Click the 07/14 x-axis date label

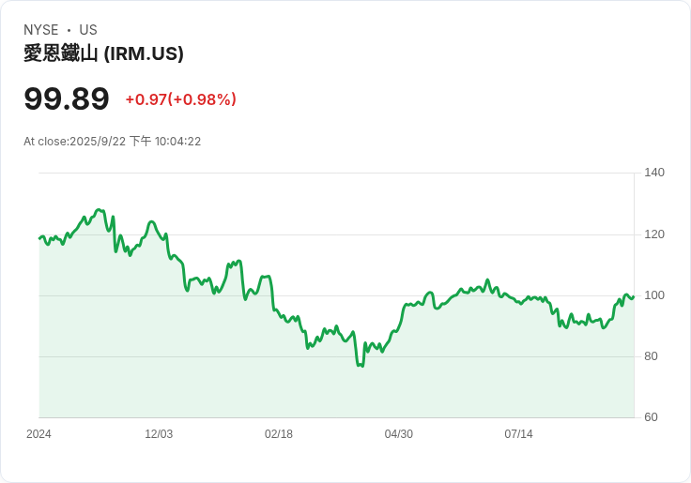[518, 434]
